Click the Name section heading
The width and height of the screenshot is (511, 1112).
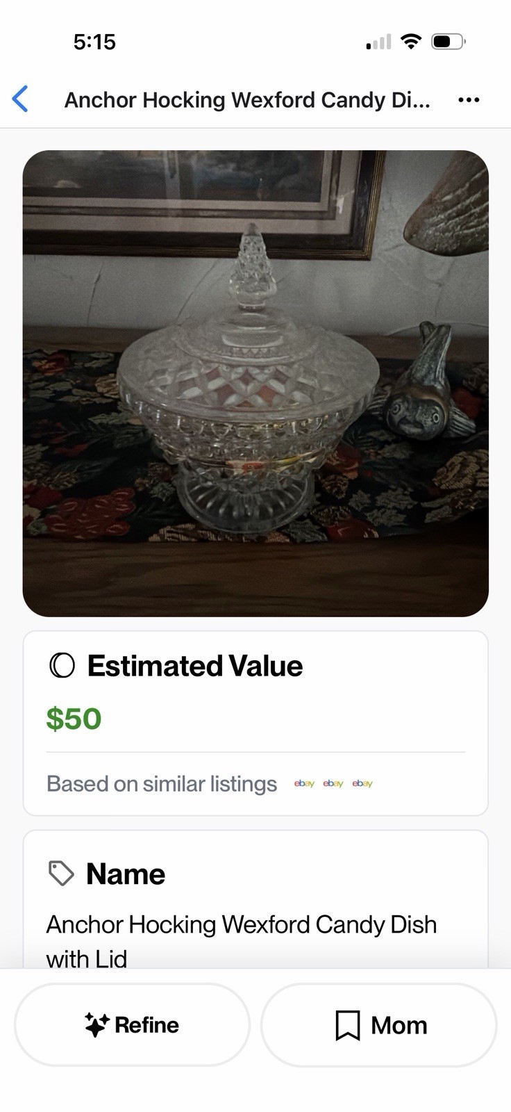126,874
